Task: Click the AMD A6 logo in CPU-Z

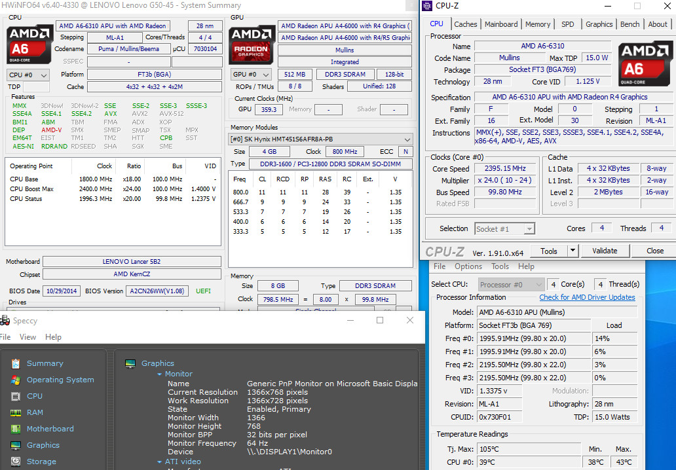Action: [644, 63]
